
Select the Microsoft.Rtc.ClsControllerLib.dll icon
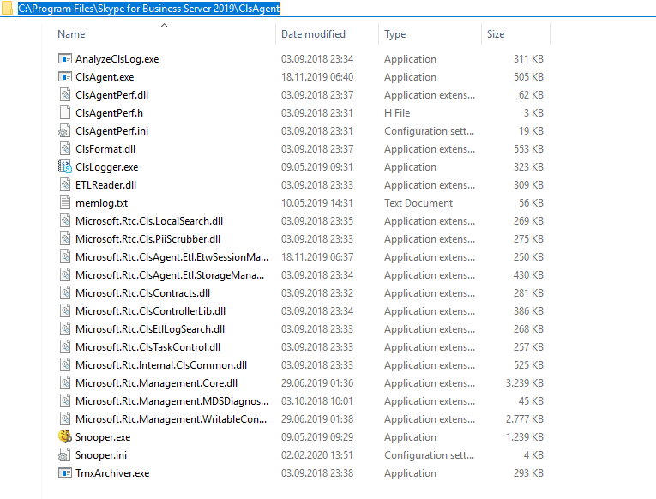click(x=65, y=310)
